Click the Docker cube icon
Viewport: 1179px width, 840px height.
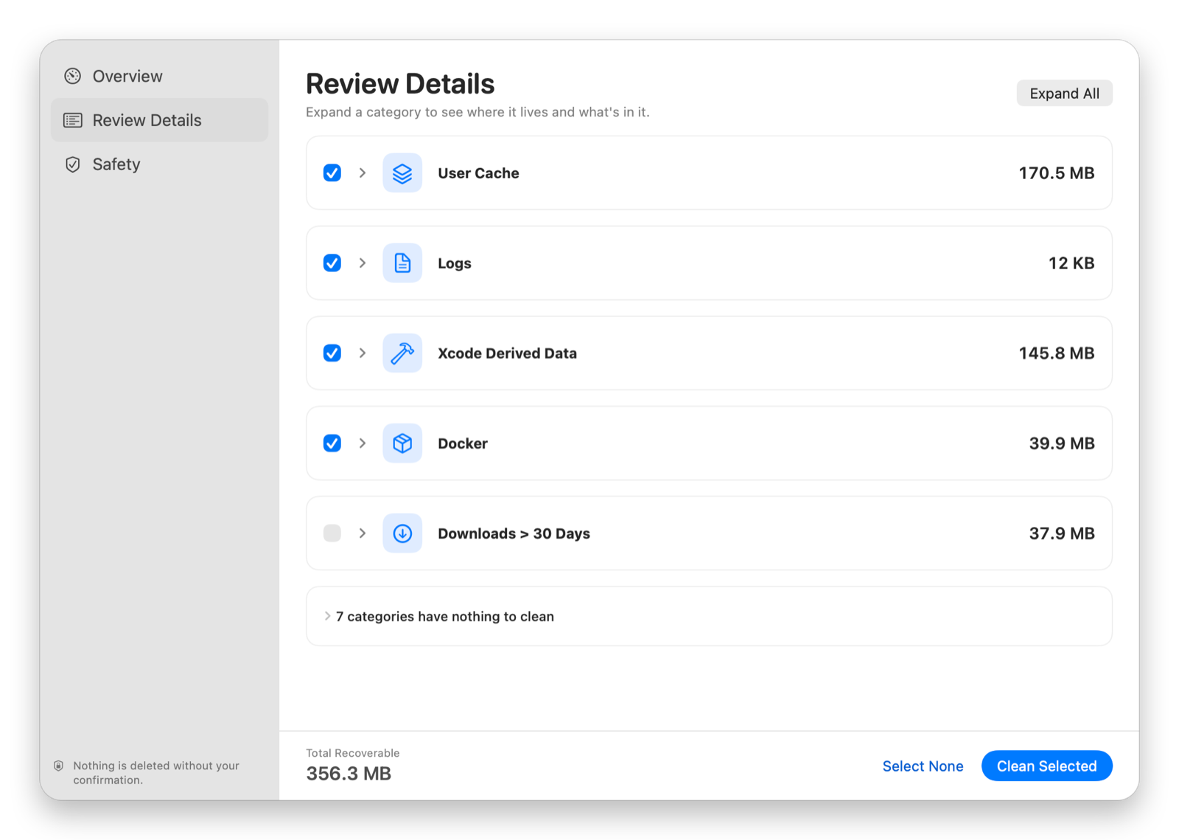(402, 443)
